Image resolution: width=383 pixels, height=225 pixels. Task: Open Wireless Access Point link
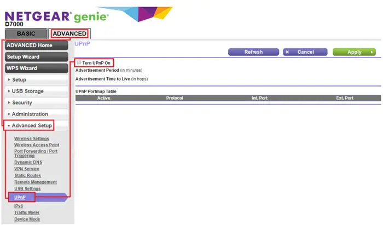coord(37,145)
